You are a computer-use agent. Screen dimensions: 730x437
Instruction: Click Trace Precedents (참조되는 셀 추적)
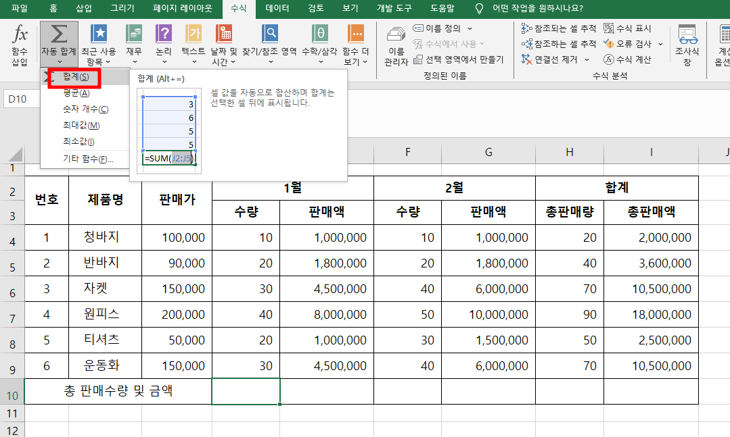pyautogui.click(x=559, y=28)
